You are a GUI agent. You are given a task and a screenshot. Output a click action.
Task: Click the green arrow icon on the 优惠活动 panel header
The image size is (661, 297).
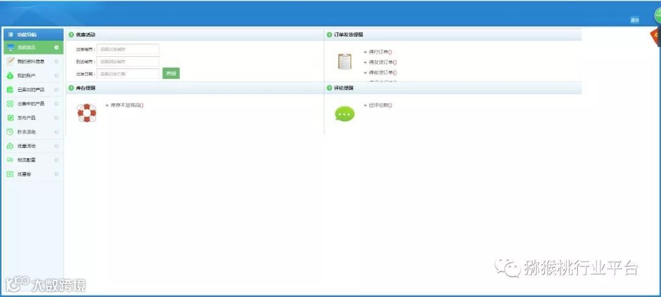pyautogui.click(x=71, y=34)
